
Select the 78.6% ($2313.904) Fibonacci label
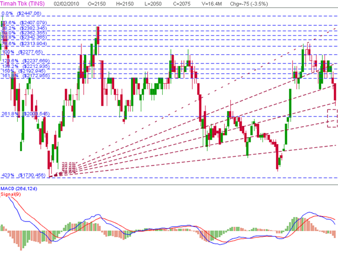point(24,44)
